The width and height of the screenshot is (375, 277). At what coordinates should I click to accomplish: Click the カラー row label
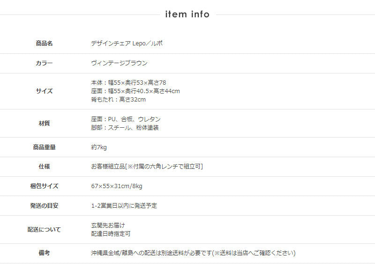[44, 63]
